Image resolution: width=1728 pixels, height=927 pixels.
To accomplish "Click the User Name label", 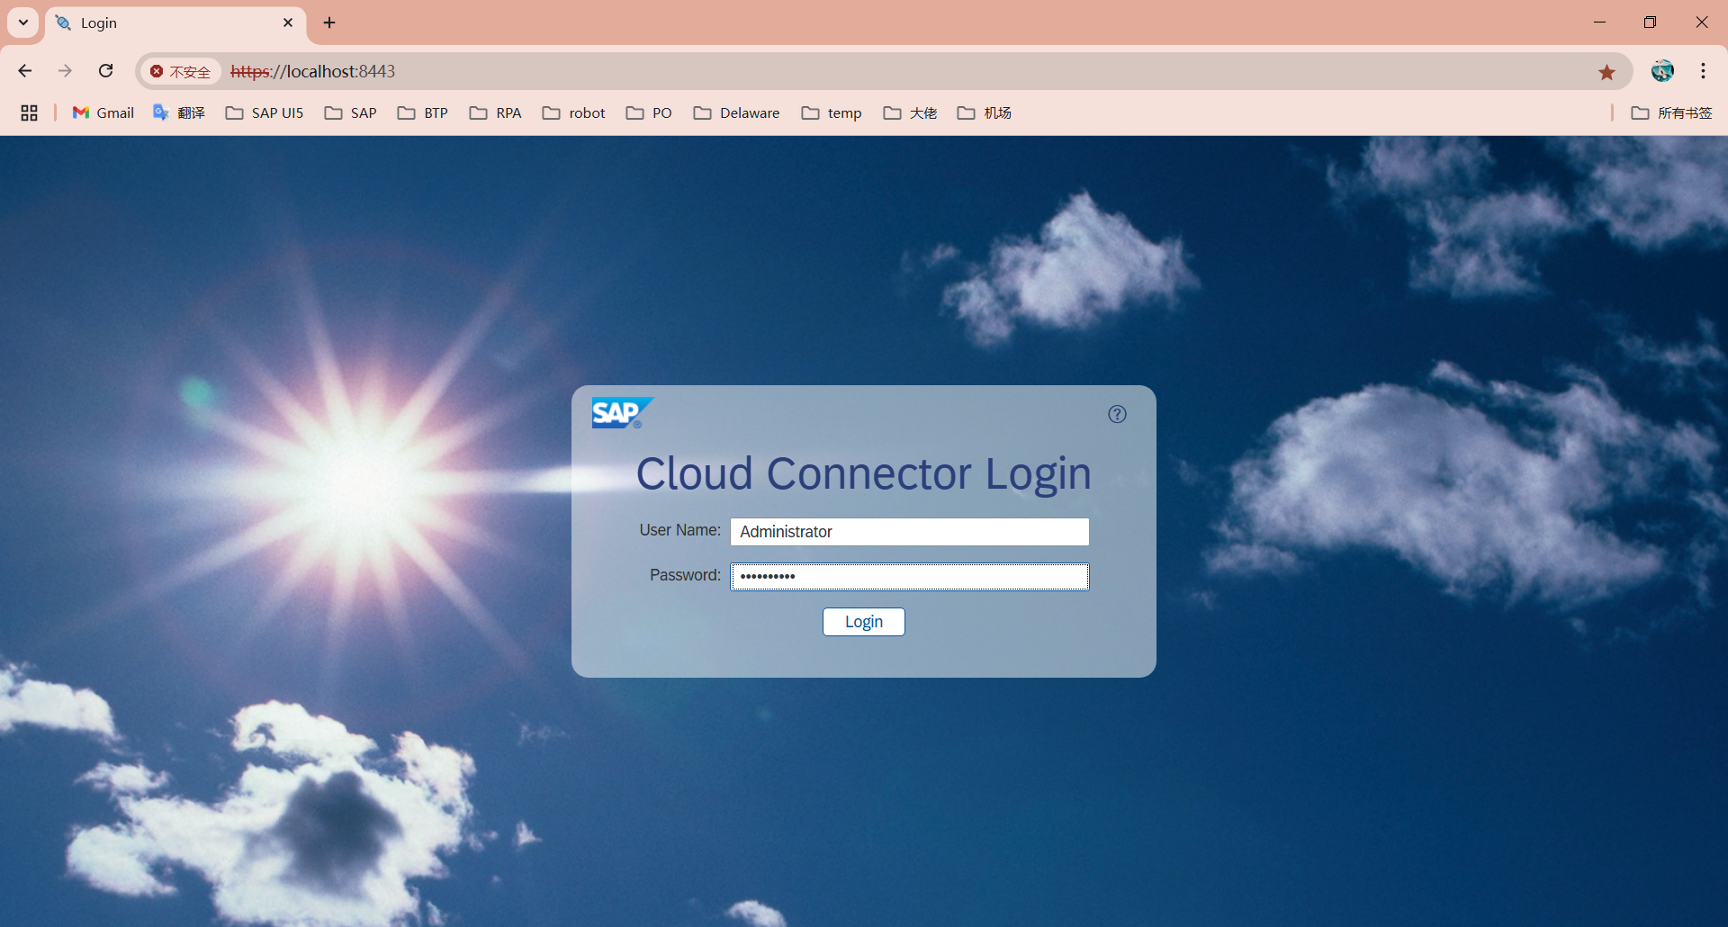I will [679, 530].
